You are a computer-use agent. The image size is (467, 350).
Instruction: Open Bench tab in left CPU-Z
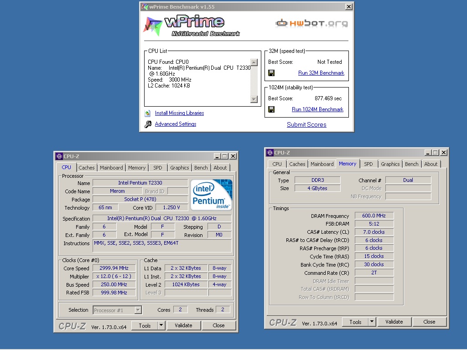click(201, 168)
